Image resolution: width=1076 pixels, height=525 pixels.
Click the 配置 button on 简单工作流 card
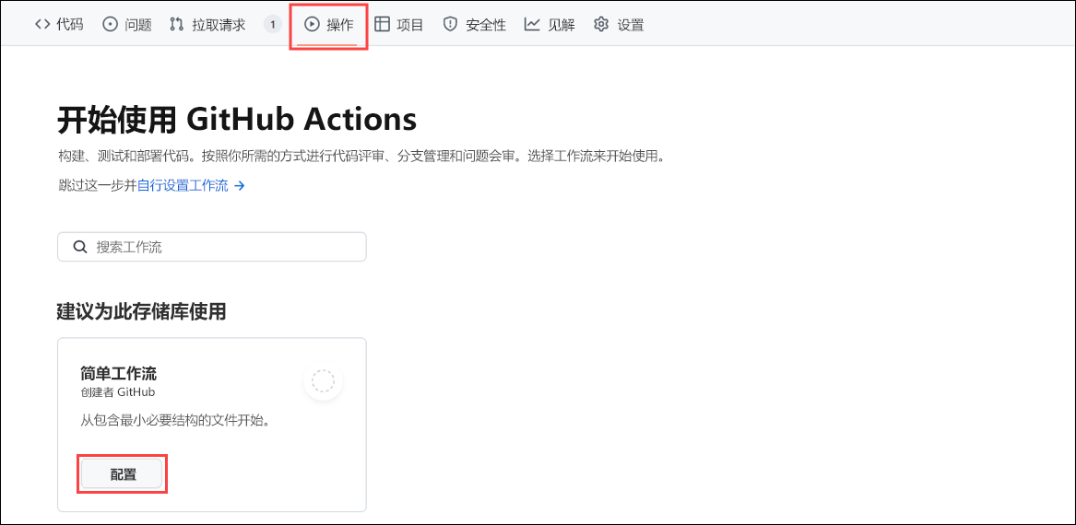pos(122,474)
